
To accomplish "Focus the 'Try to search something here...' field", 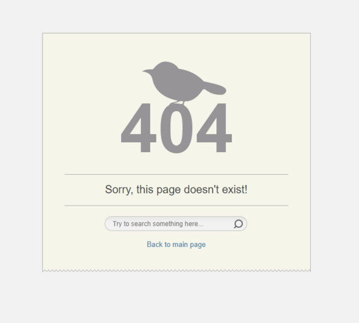I will (x=176, y=224).
